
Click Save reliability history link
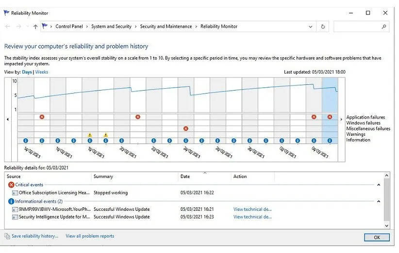coord(35,236)
